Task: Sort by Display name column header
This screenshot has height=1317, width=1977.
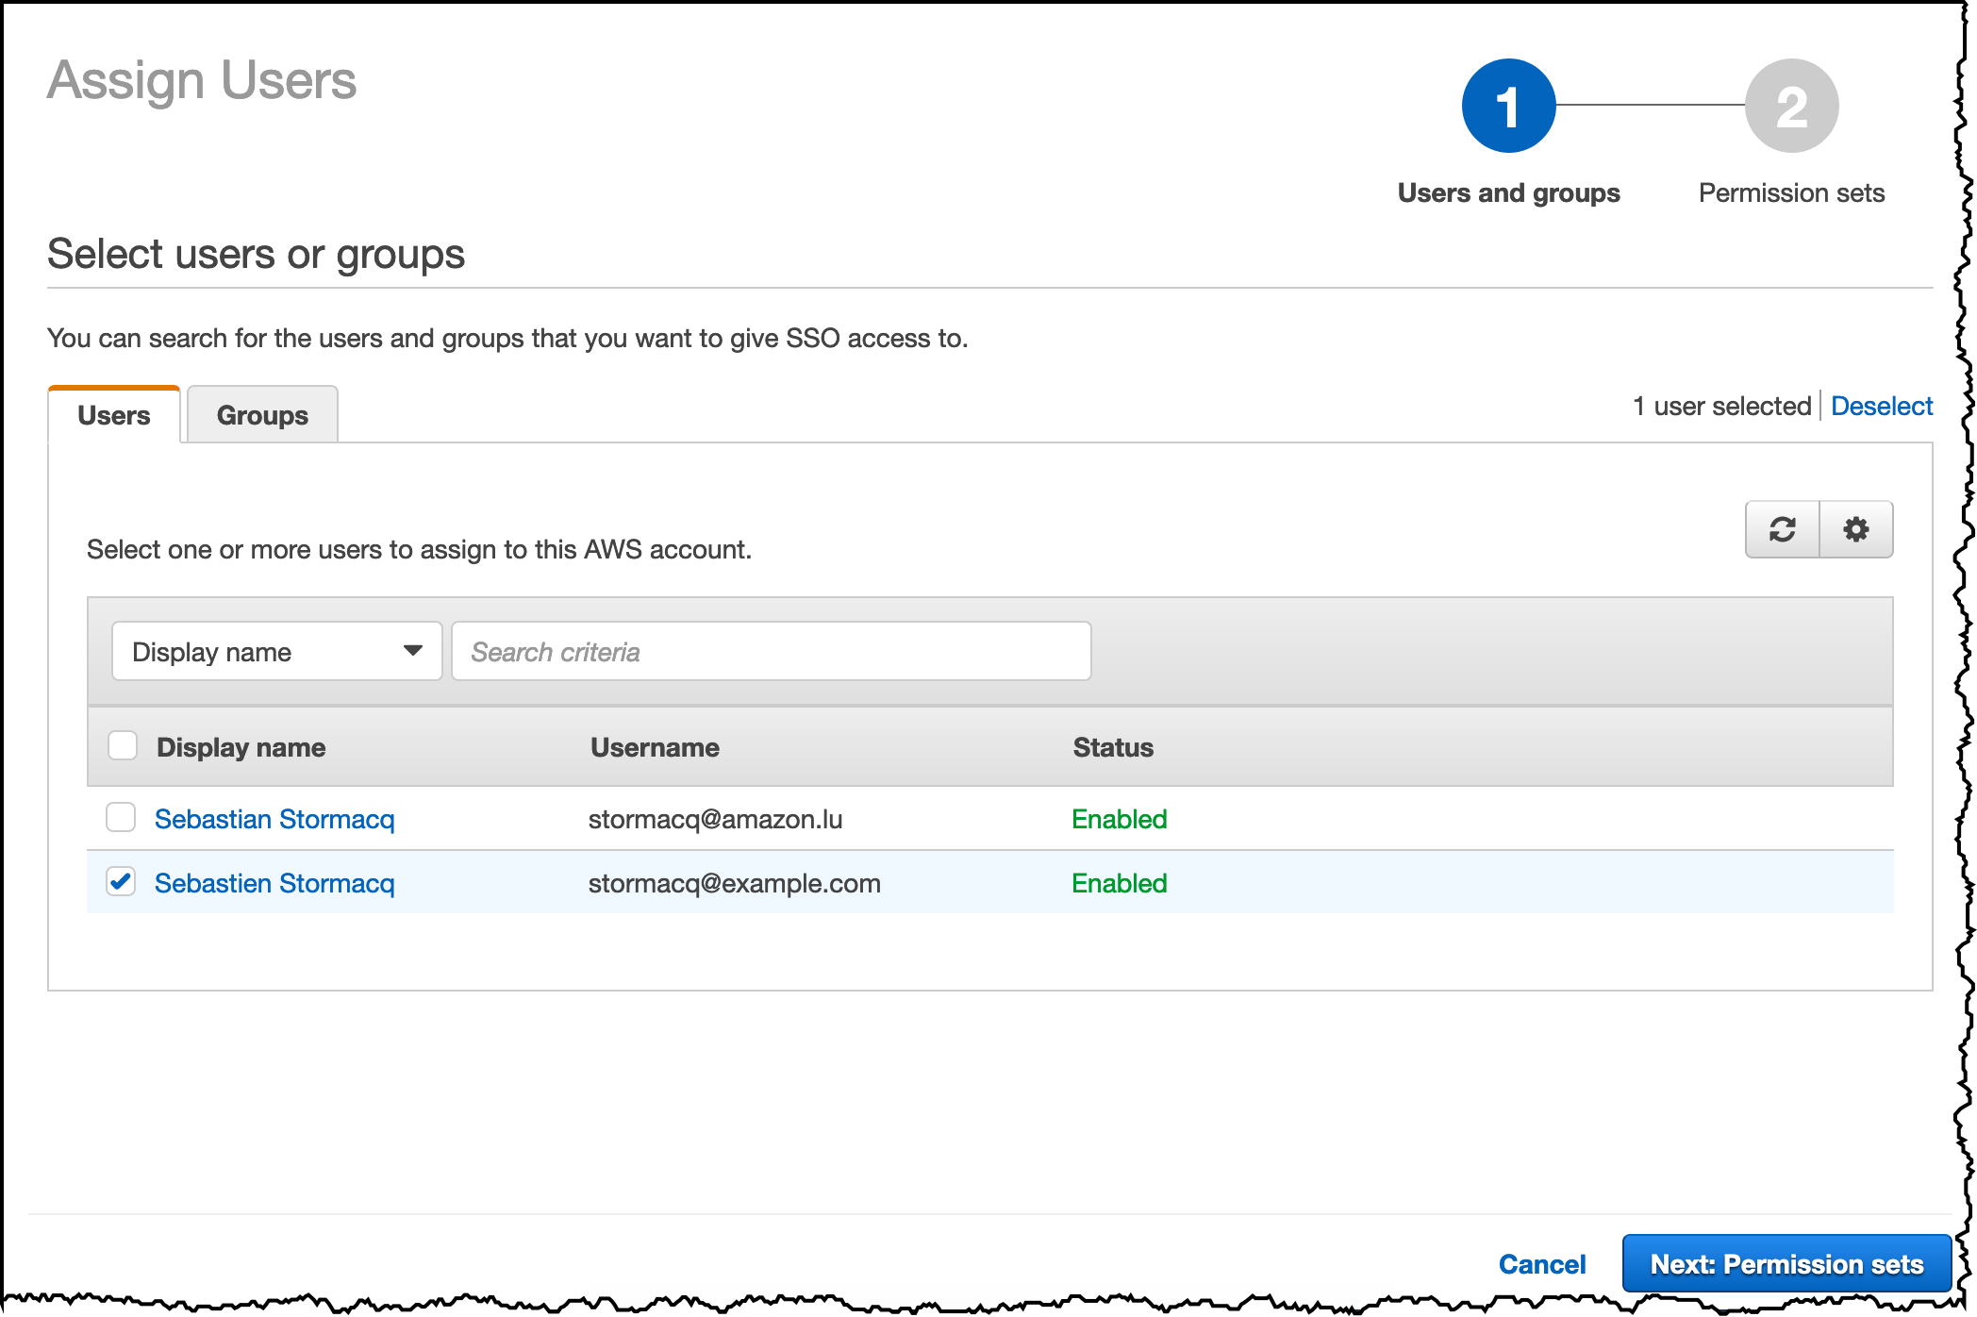Action: (241, 747)
